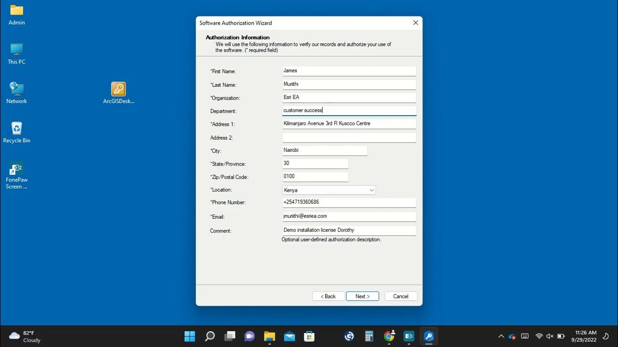The width and height of the screenshot is (618, 347).
Task: Click the State/Province field containing 30
Action: tap(315, 163)
